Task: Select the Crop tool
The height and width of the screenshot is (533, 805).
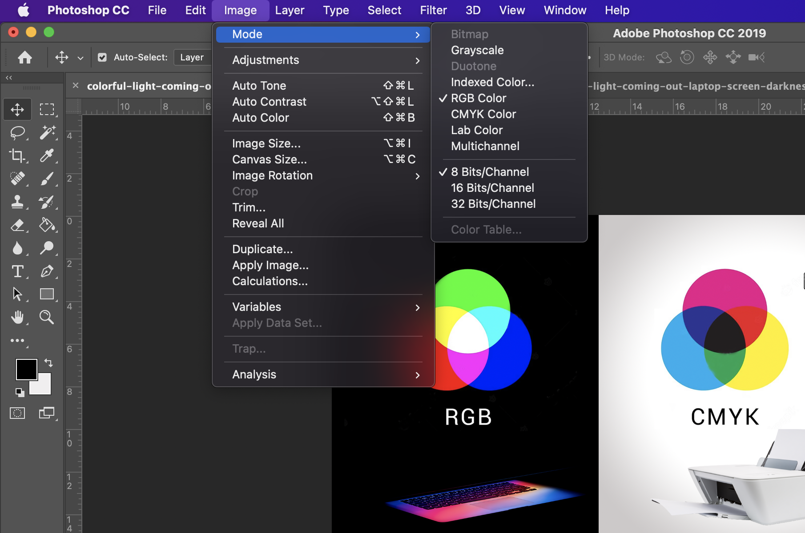Action: pyautogui.click(x=17, y=155)
